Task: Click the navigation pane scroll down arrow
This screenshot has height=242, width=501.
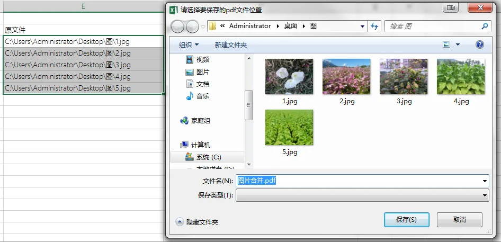Action: coord(248,164)
